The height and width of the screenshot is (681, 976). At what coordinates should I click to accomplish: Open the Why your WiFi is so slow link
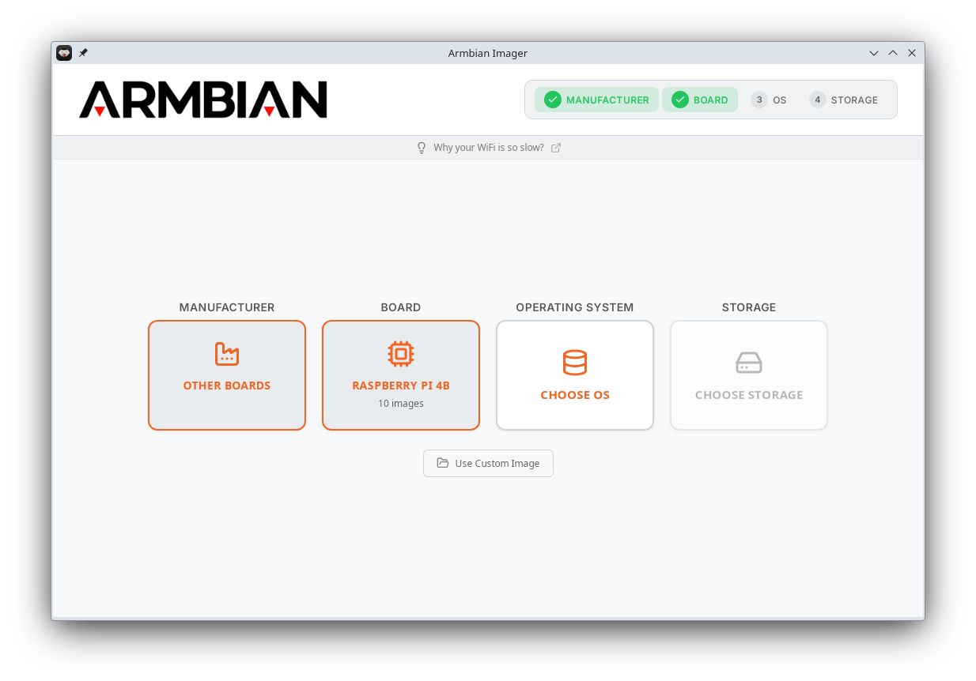point(488,147)
